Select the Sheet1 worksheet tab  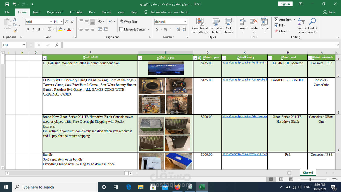pyautogui.click(x=308, y=173)
